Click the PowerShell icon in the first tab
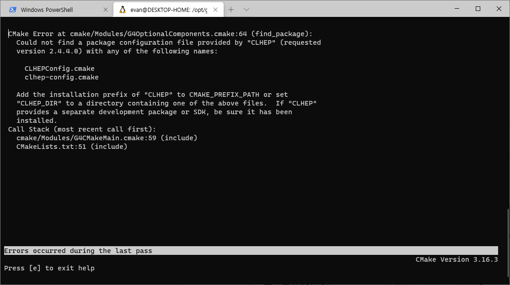 13,10
